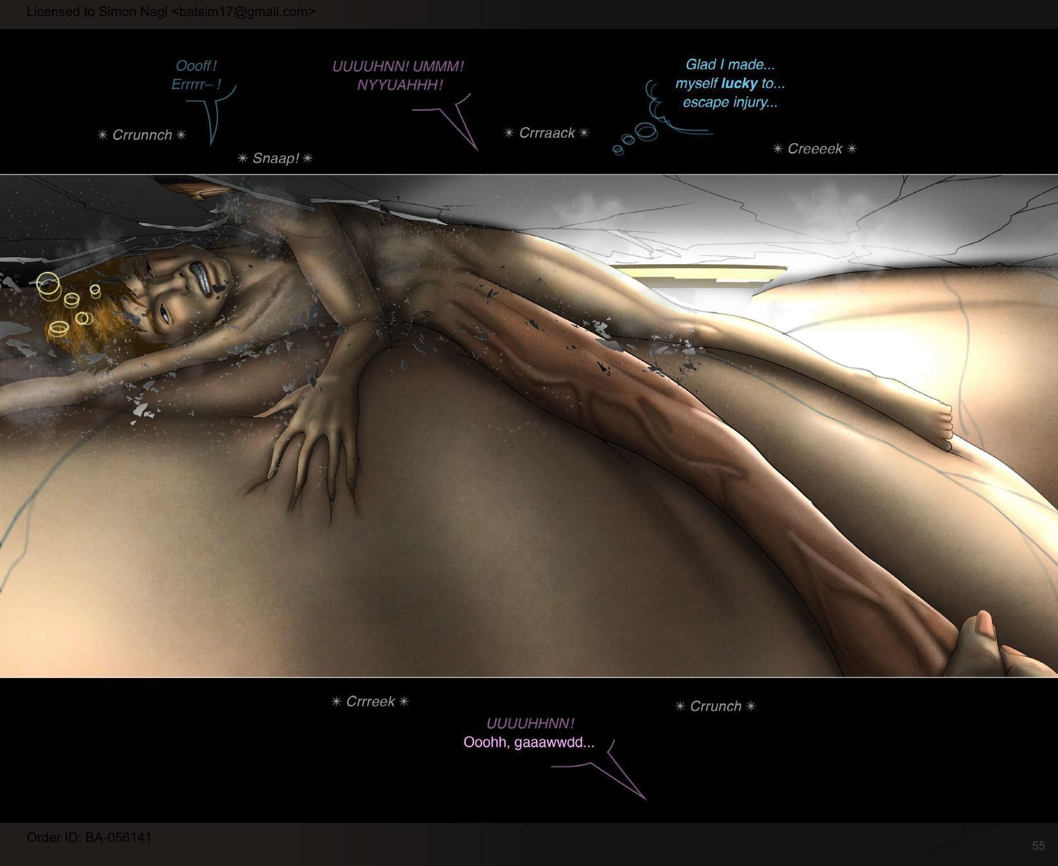1058x866 pixels.
Task: Click the "Licensed to Simon Nagl" header text
Action: point(171,12)
